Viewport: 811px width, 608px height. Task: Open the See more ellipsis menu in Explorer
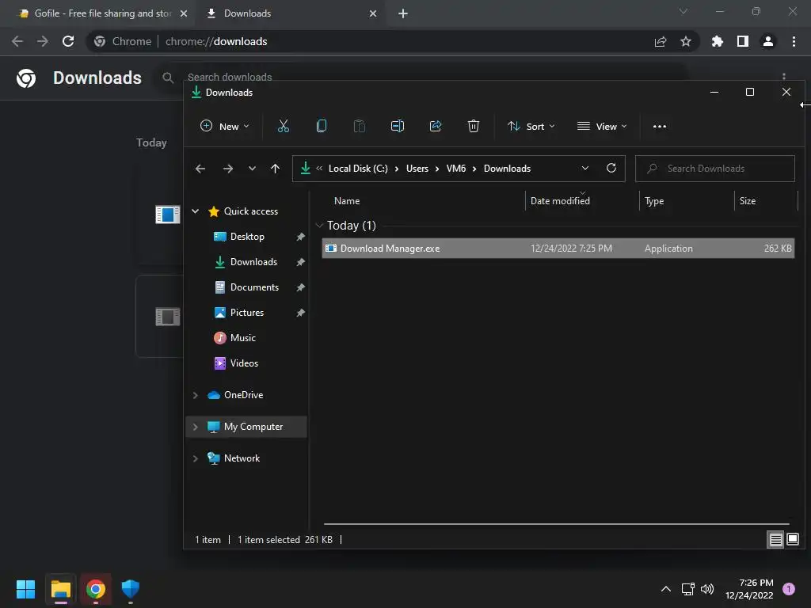tap(660, 126)
